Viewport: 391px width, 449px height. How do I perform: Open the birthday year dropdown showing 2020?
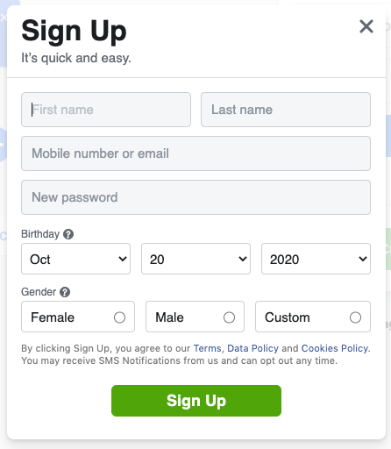pos(316,259)
